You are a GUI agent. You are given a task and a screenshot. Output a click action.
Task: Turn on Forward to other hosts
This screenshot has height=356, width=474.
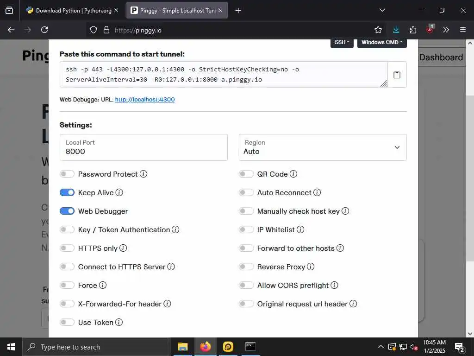click(246, 248)
